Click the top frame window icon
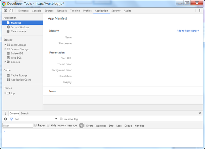 (x=8, y=93)
